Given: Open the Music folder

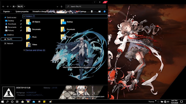Looking at the screenshot, I should (31, 37).
